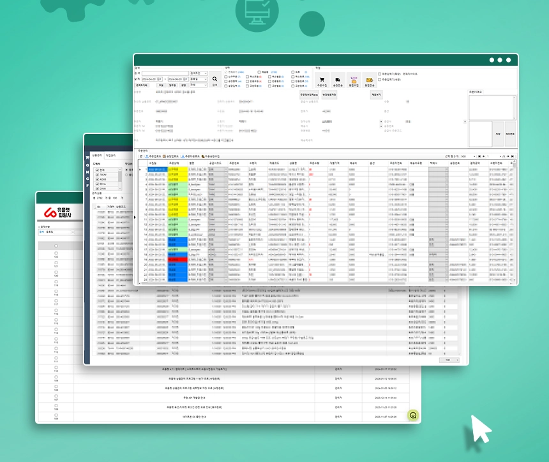
Task: Open the end date calendar picker
Action: click(186, 79)
